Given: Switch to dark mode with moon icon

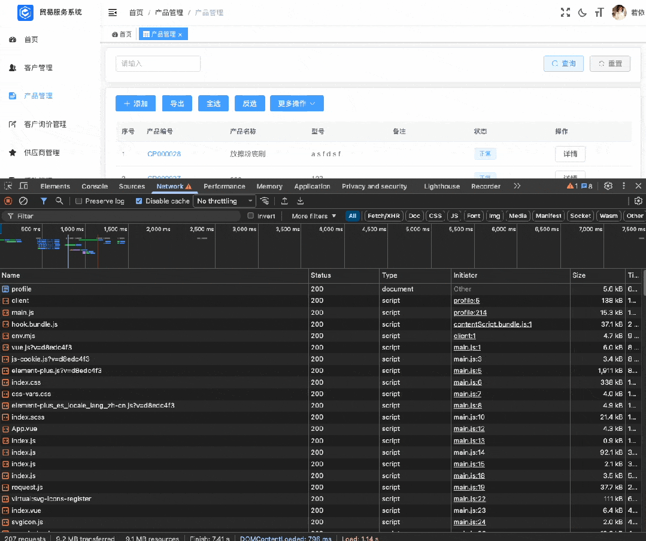Looking at the screenshot, I should [x=582, y=13].
